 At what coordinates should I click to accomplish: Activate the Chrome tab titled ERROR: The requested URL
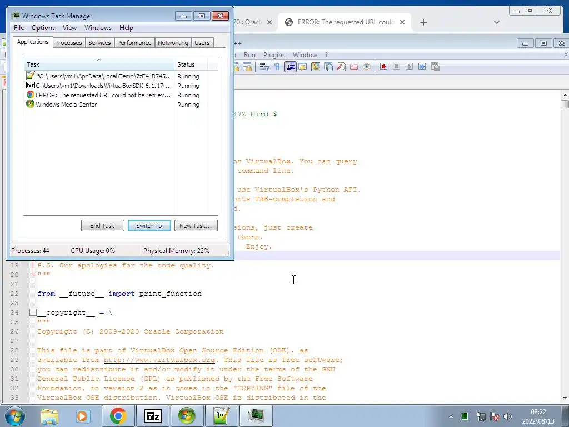345,22
